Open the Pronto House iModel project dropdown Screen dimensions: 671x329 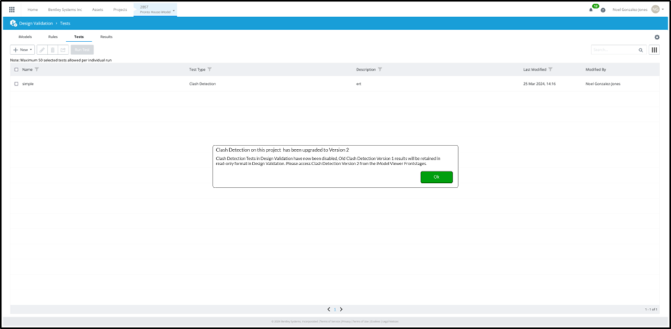155,10
